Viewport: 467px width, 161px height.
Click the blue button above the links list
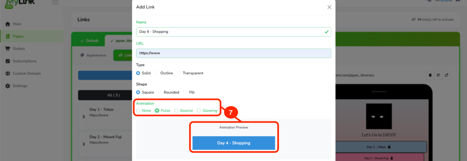(x=105, y=75)
